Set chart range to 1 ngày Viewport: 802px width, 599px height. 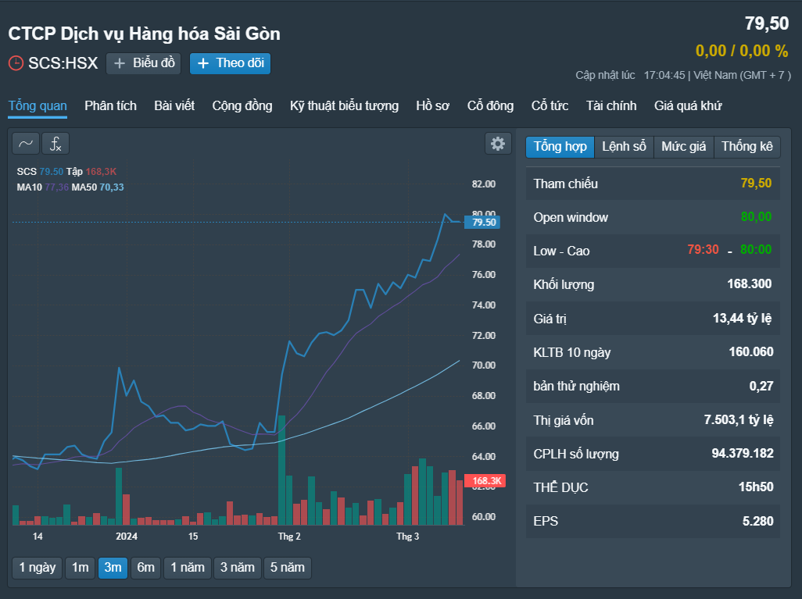tap(38, 568)
